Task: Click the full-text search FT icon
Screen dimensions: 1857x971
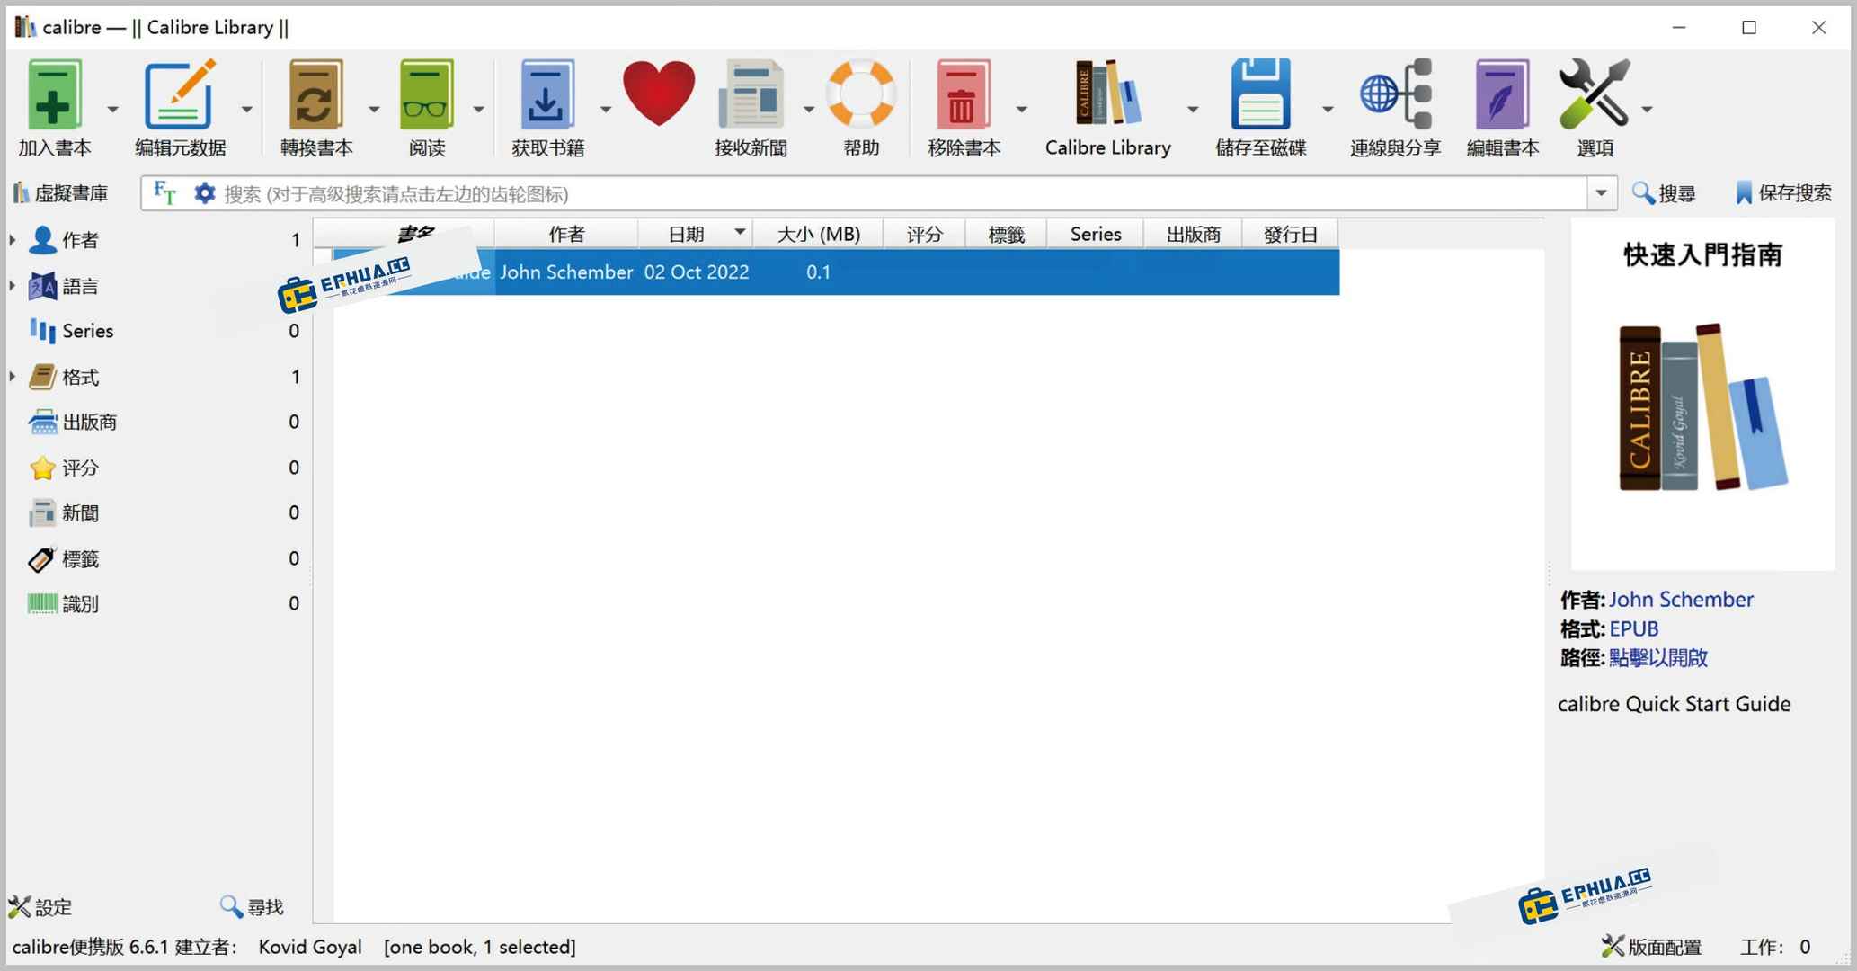Action: (x=164, y=193)
